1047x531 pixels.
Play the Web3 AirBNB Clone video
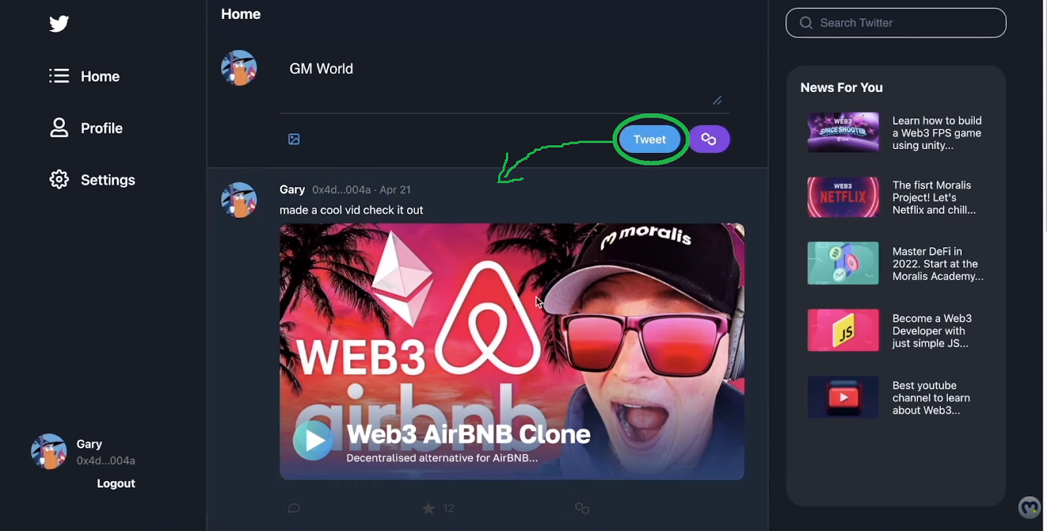coord(313,441)
